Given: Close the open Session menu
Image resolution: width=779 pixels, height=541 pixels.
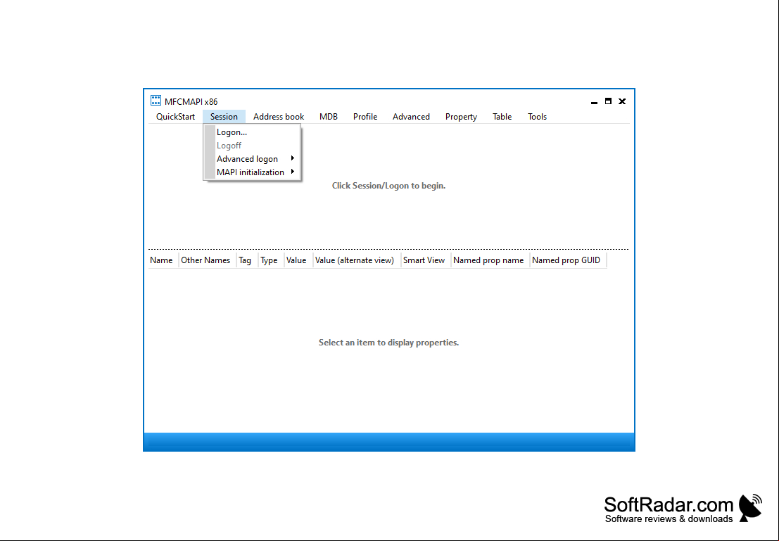Looking at the screenshot, I should pyautogui.click(x=224, y=117).
